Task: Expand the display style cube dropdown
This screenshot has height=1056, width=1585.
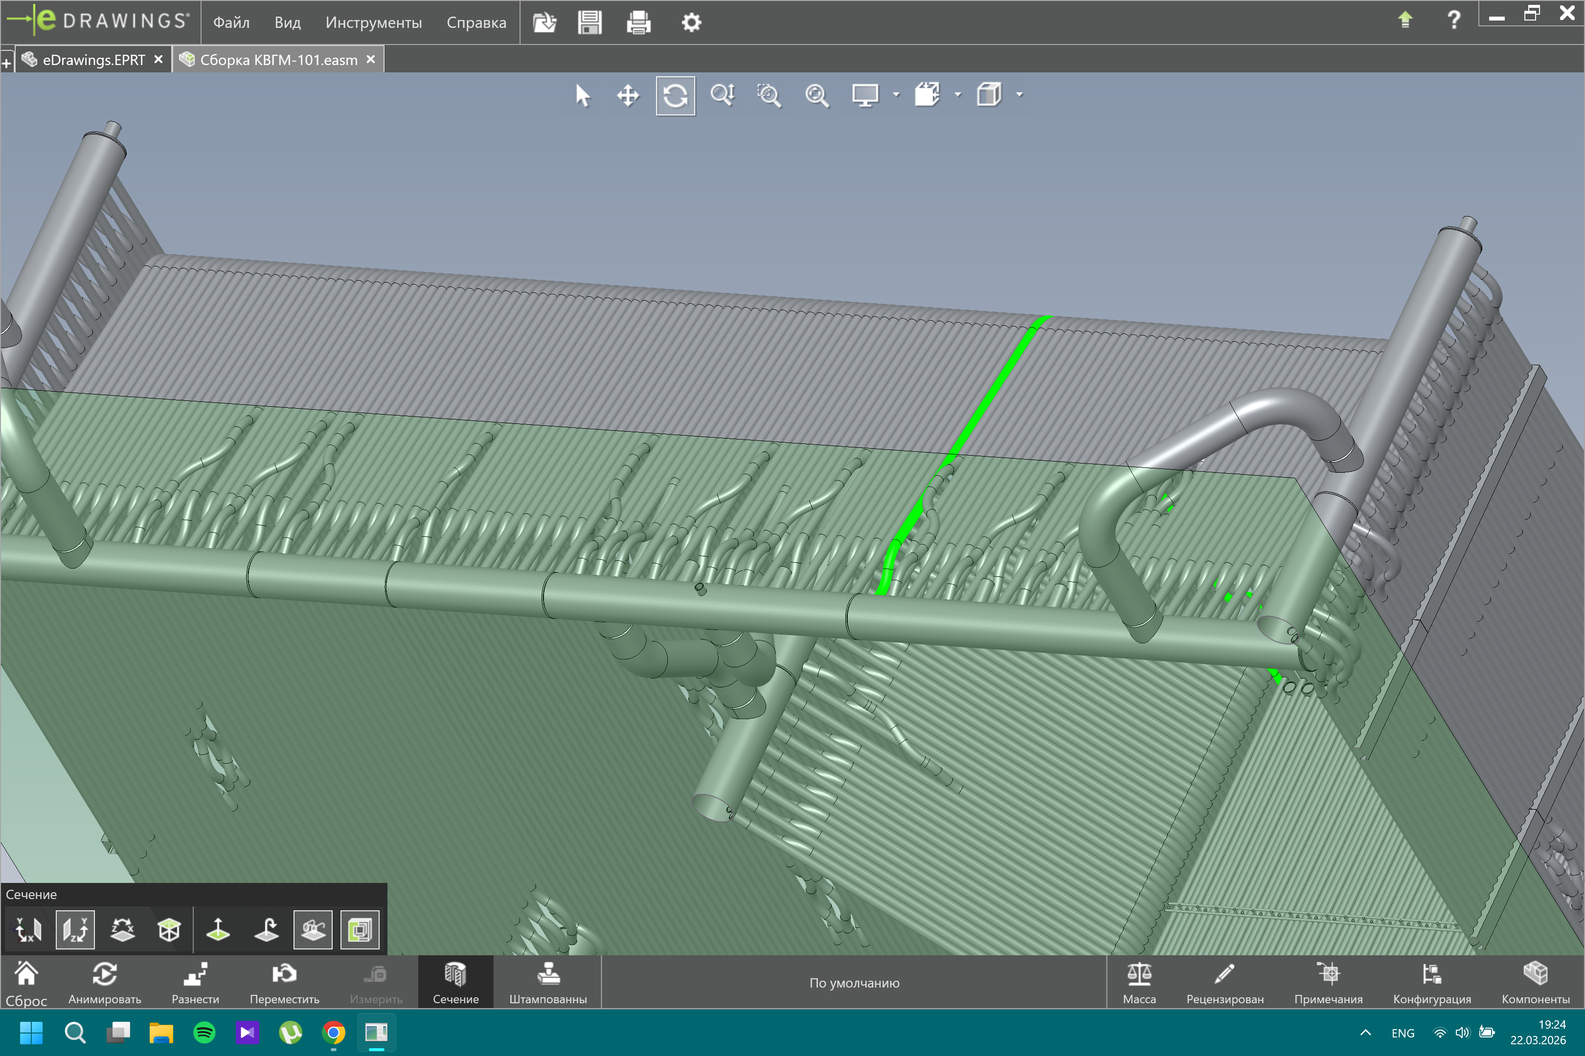Action: click(x=1019, y=95)
